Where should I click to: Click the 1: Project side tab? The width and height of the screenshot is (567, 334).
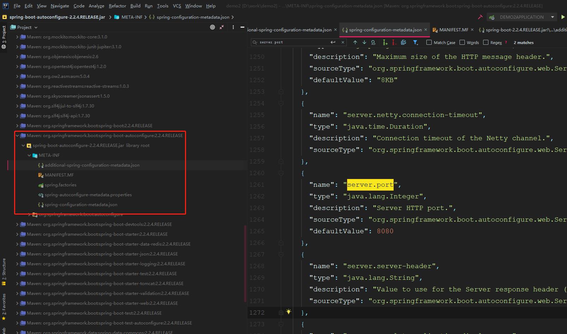click(x=4, y=37)
